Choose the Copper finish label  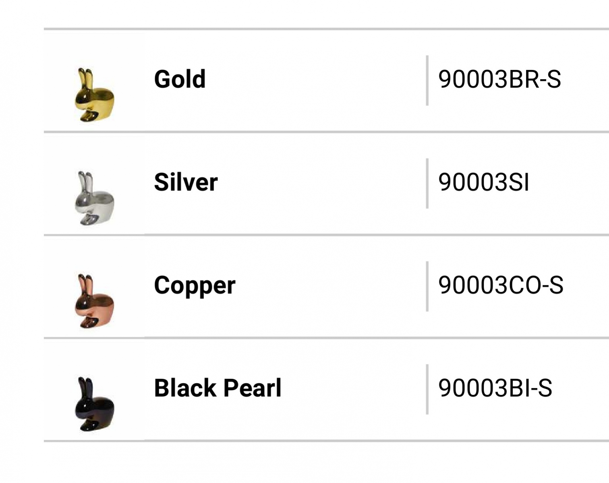195,286
